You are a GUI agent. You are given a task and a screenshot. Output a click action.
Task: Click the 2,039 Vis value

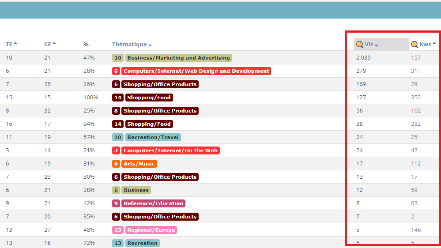(x=363, y=58)
